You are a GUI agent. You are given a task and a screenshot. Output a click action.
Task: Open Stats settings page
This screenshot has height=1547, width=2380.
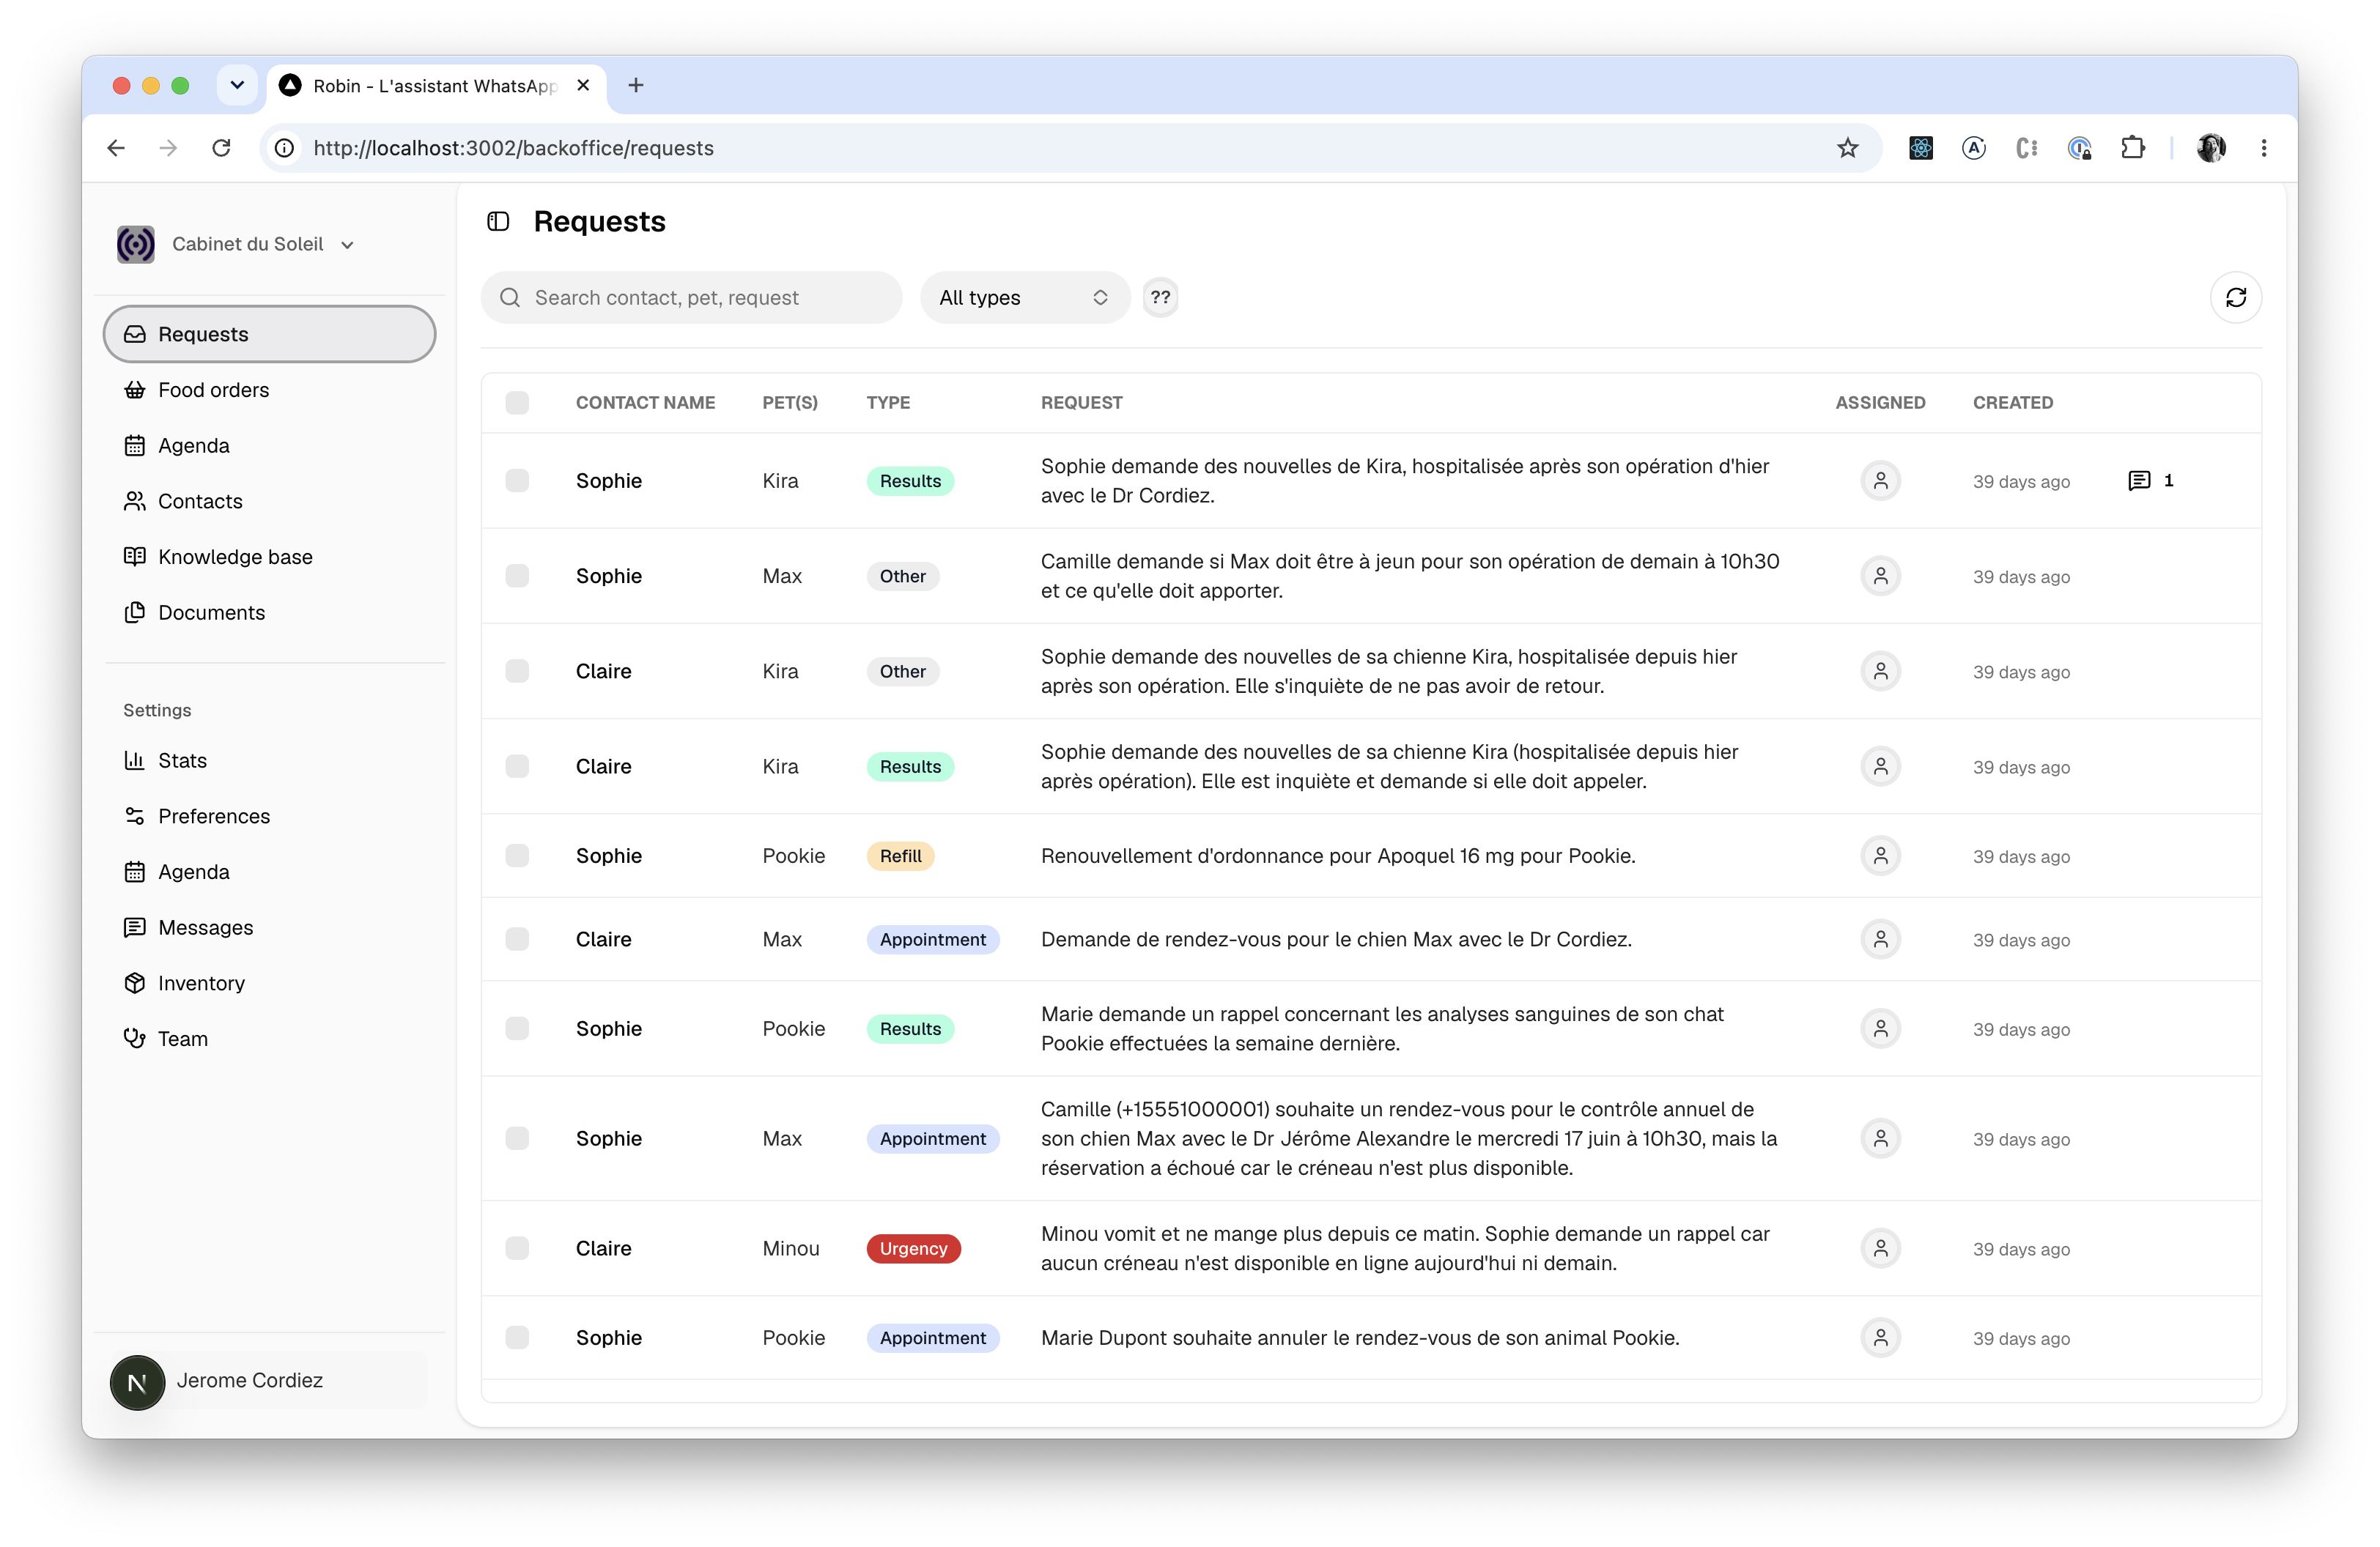[x=269, y=760]
